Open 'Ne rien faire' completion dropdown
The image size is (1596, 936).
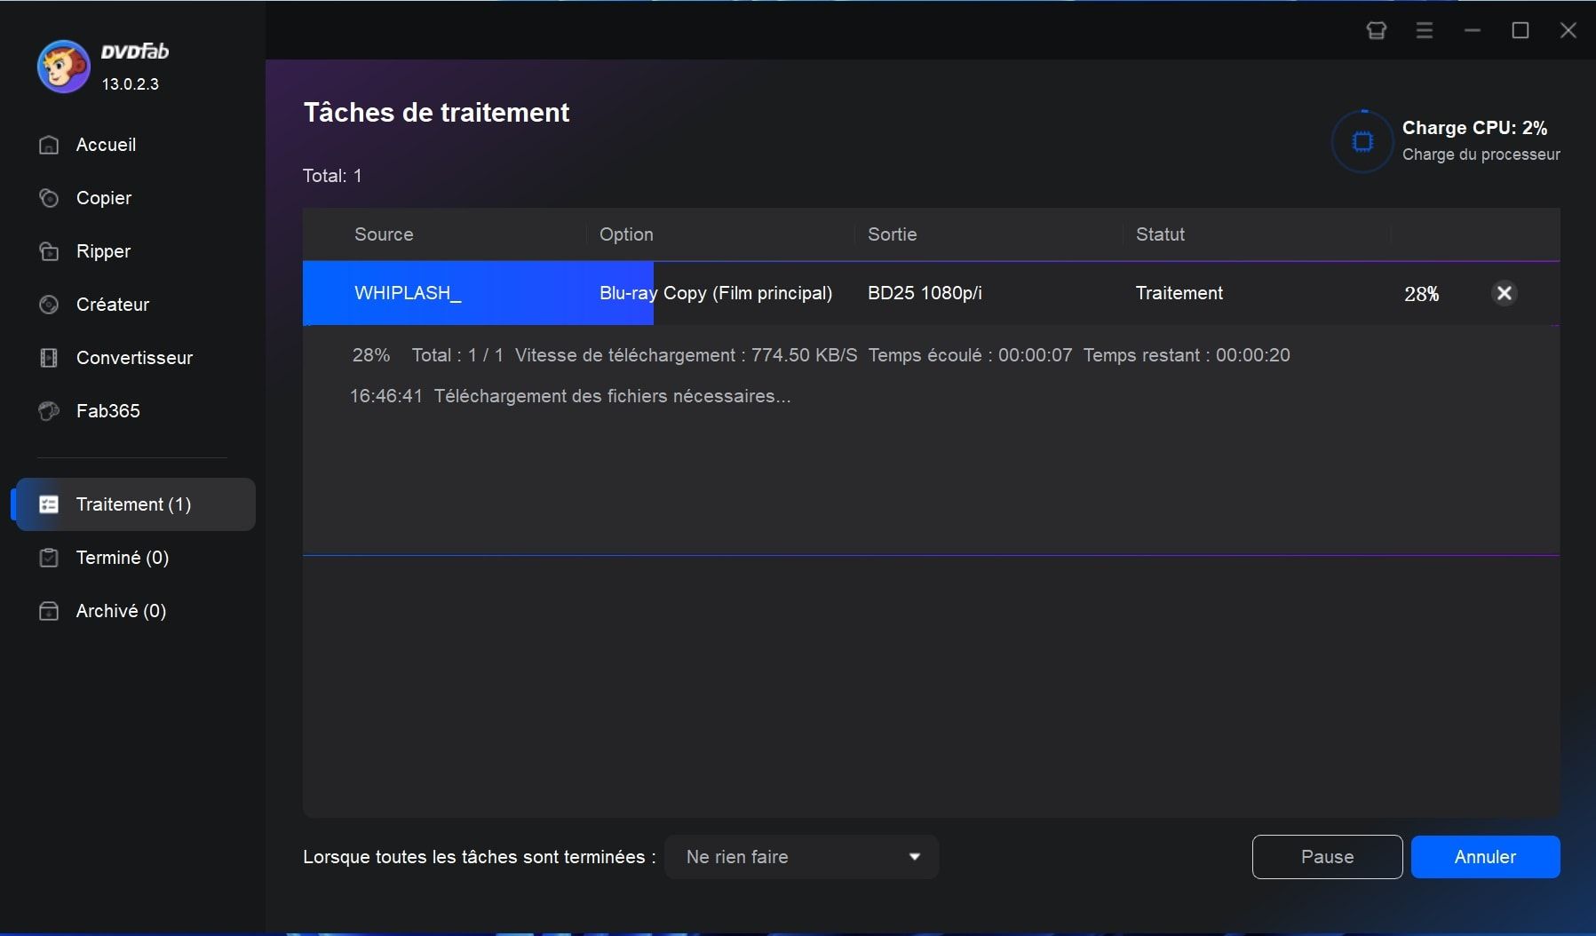point(802,857)
